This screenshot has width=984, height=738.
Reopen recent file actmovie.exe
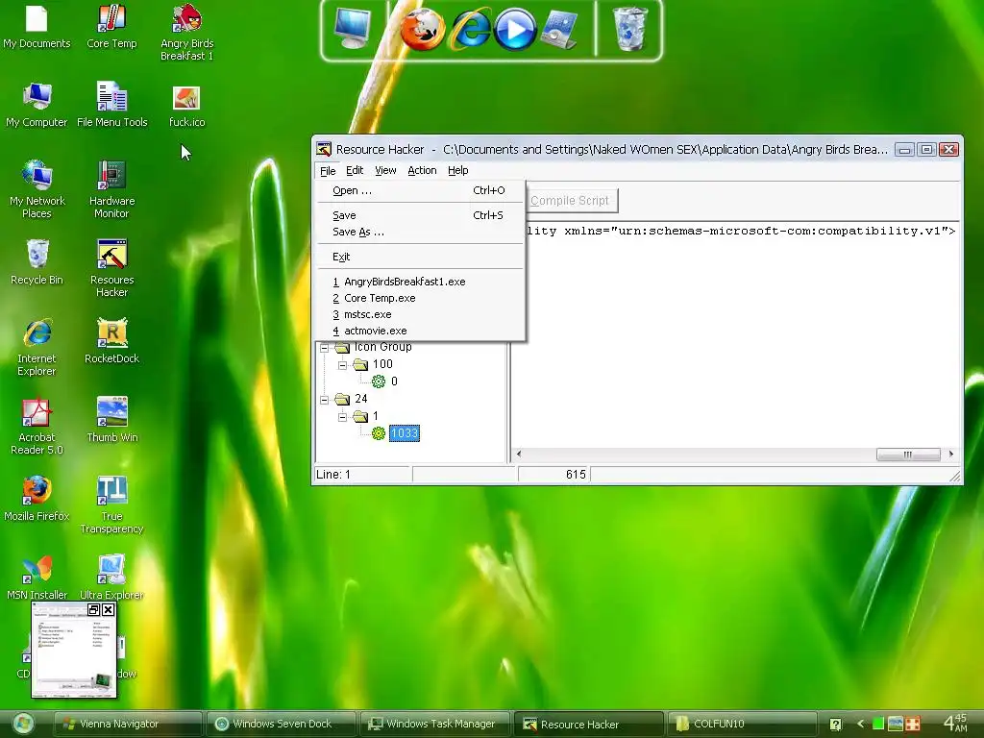[419, 331]
